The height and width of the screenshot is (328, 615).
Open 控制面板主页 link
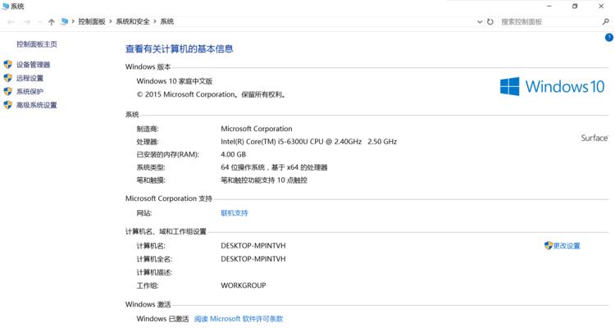coord(37,44)
